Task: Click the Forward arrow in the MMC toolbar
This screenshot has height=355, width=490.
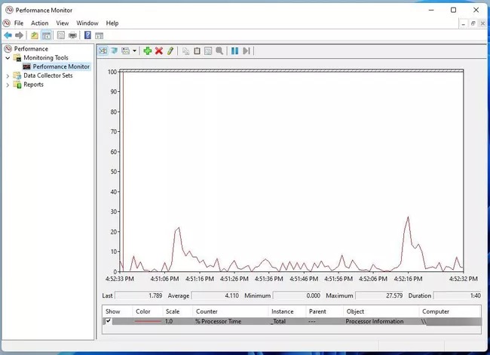Action: click(19, 35)
